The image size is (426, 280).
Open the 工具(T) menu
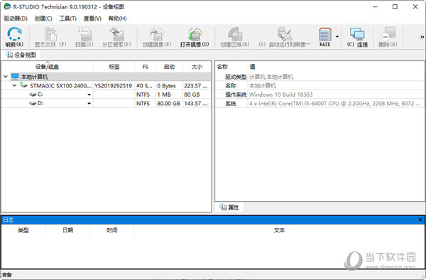coord(67,18)
